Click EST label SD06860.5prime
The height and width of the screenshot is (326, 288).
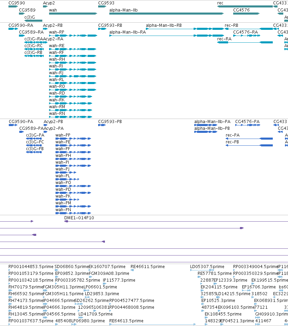click(72, 267)
